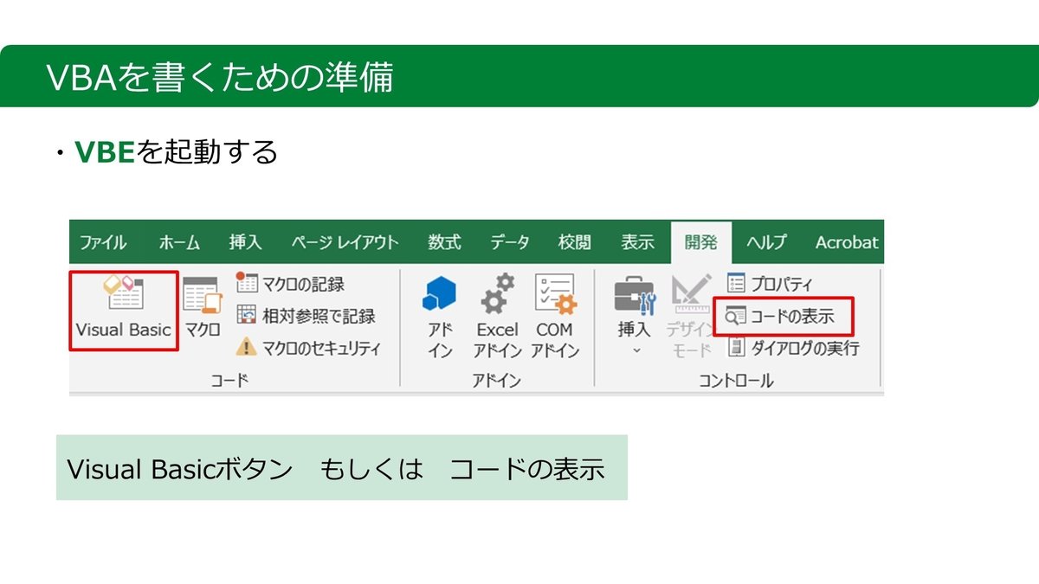Open the Acrobat ribbon tab
1039x584 pixels.
(x=846, y=242)
